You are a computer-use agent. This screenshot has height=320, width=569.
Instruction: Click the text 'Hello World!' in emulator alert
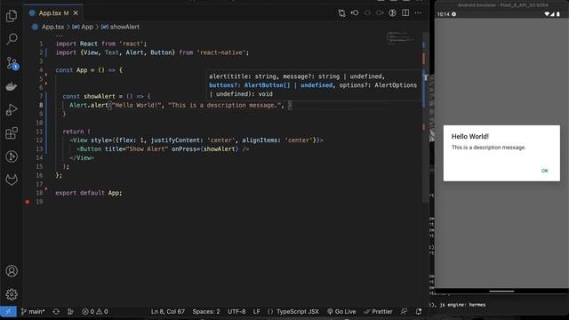(470, 136)
